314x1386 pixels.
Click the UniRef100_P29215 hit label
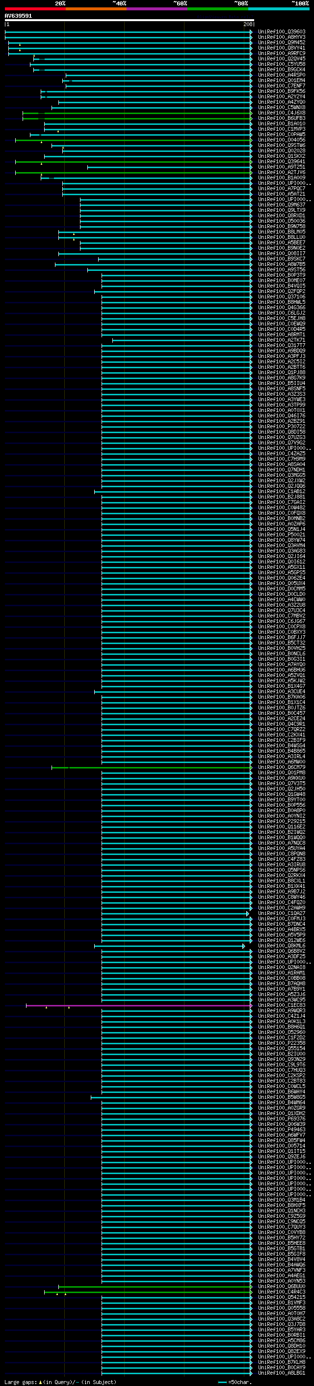click(x=282, y=821)
